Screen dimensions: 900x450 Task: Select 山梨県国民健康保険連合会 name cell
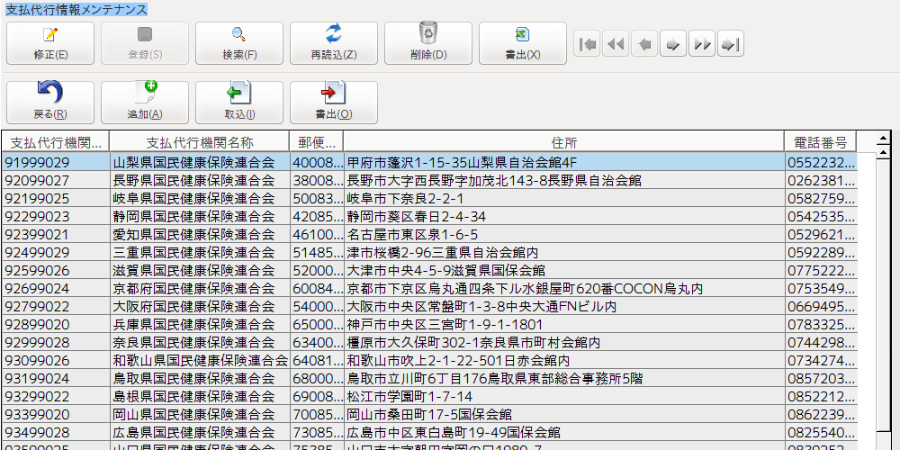pos(199,162)
